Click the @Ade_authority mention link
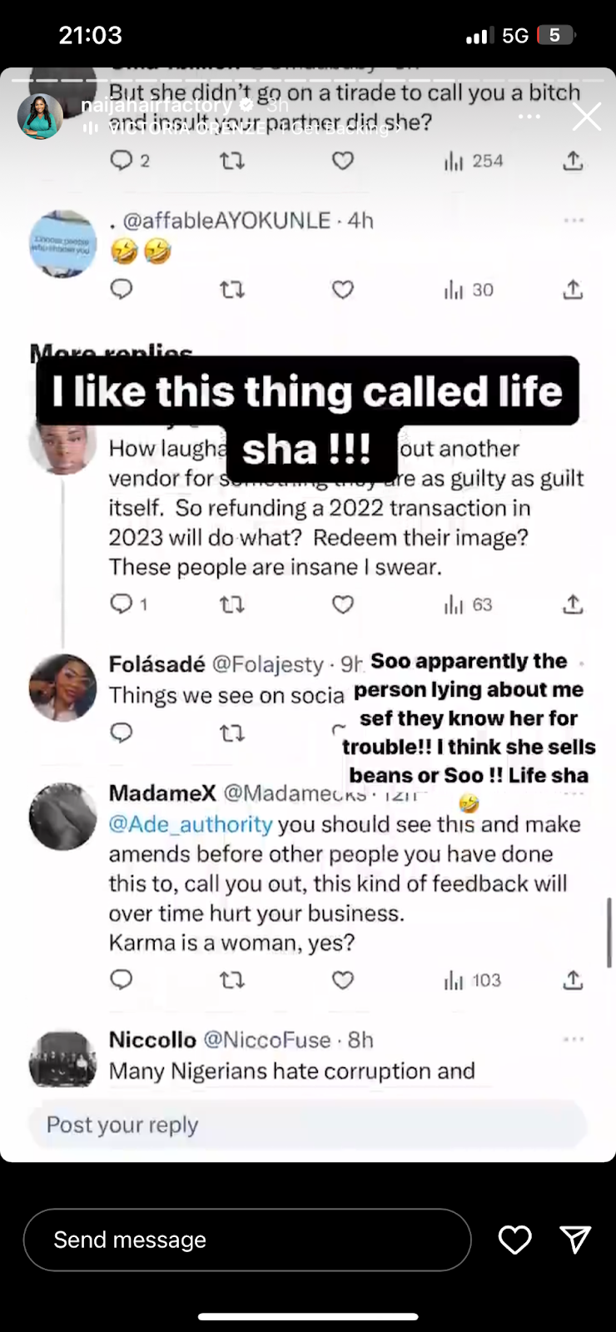 click(191, 824)
